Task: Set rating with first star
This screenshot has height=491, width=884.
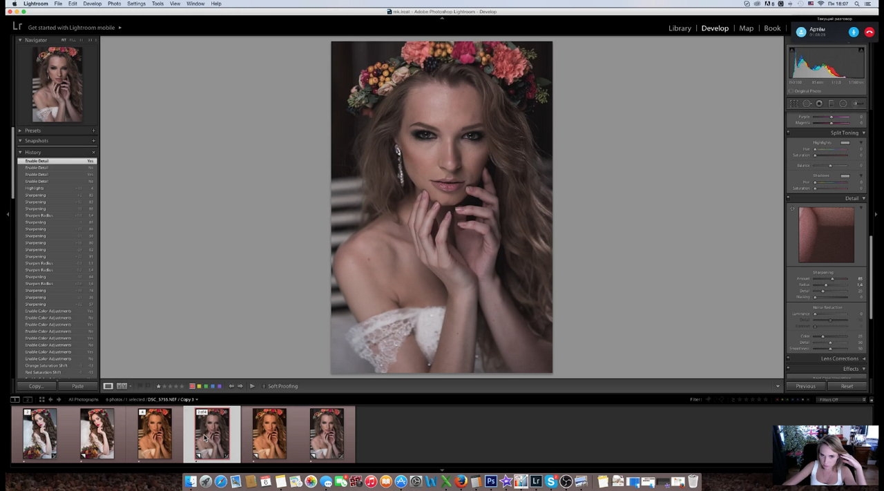Action: [x=159, y=386]
